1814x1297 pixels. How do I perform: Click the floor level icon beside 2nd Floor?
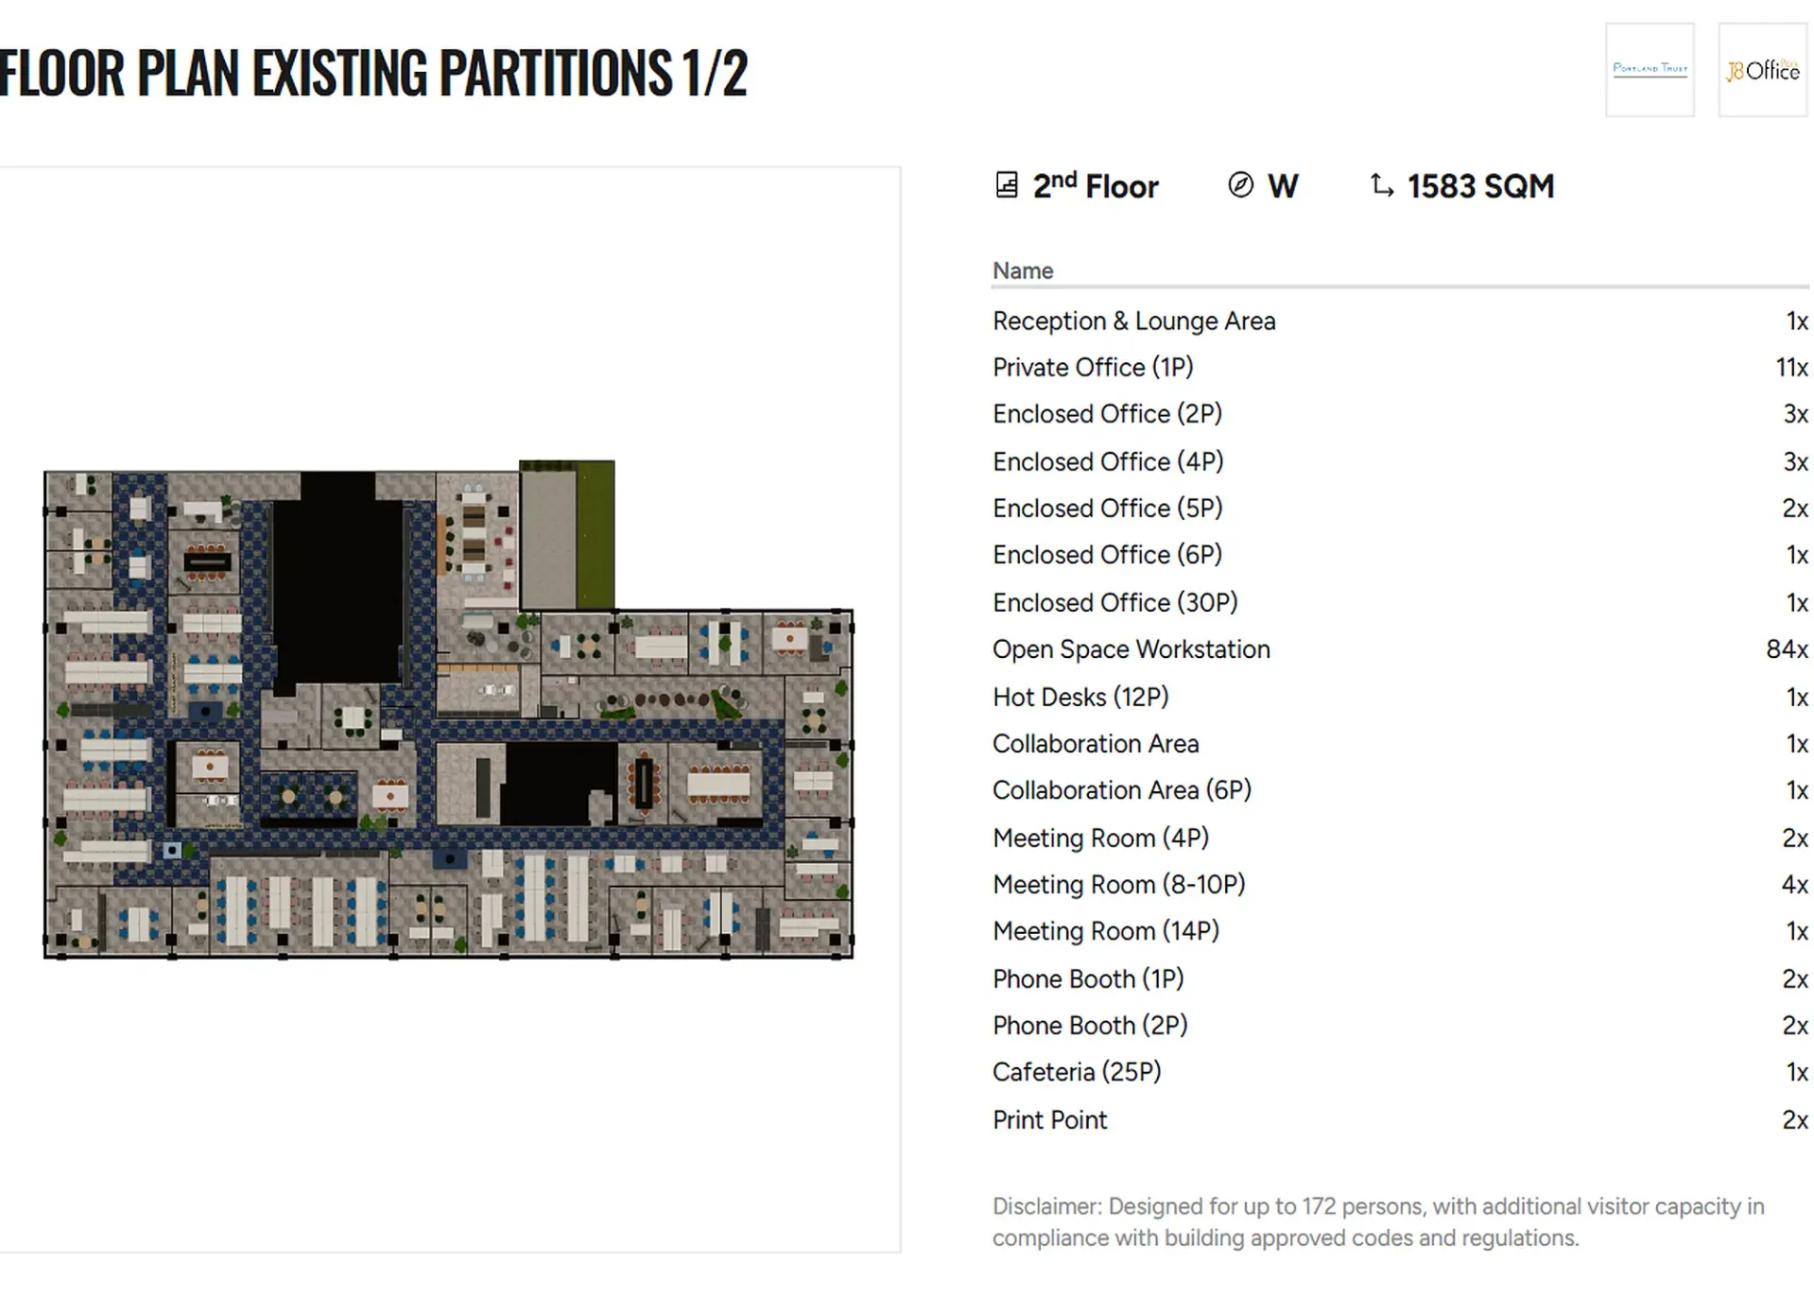1007,185
